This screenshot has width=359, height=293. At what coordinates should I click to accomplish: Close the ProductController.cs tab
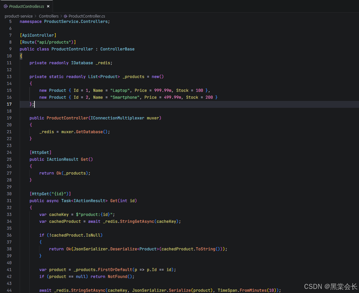click(x=48, y=6)
